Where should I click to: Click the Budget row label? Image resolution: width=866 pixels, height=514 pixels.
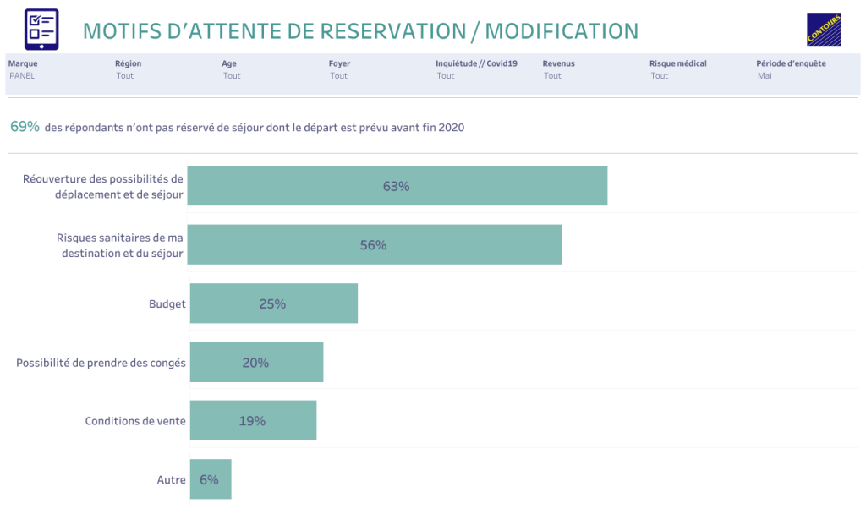(167, 303)
